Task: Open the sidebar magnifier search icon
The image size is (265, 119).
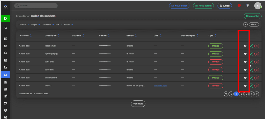Action: click(6, 28)
